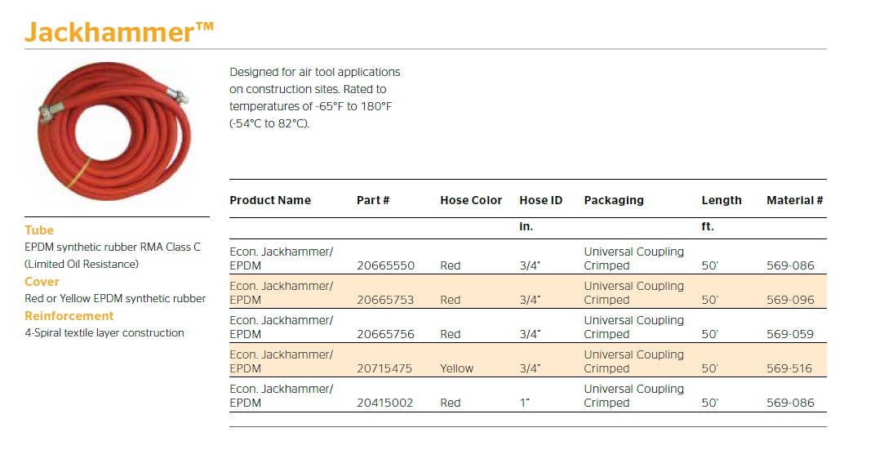This screenshot has height=459, width=875.
Task: Click the Material # column header
Action: (794, 200)
